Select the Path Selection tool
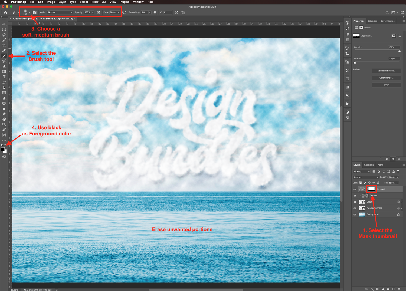Screen dimensions: 406x291 tap(4, 88)
